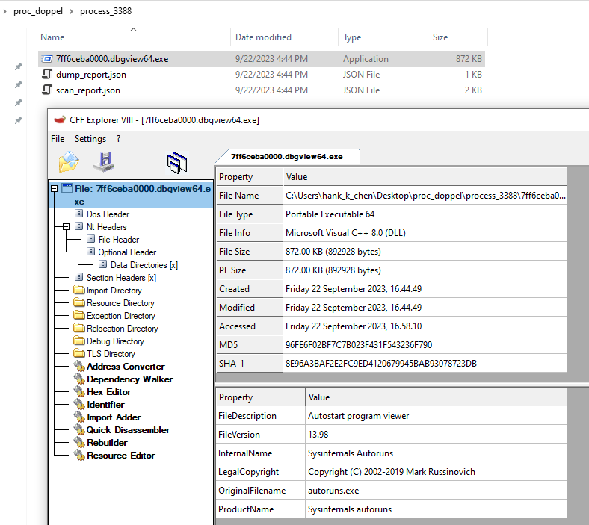Select the 7ff6ceba0000.dbgview64.exe tab
Screen dimensions: 589x525
point(286,157)
